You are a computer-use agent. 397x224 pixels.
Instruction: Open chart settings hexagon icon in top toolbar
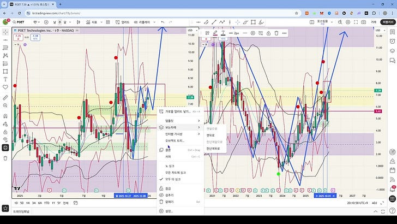(x=348, y=22)
